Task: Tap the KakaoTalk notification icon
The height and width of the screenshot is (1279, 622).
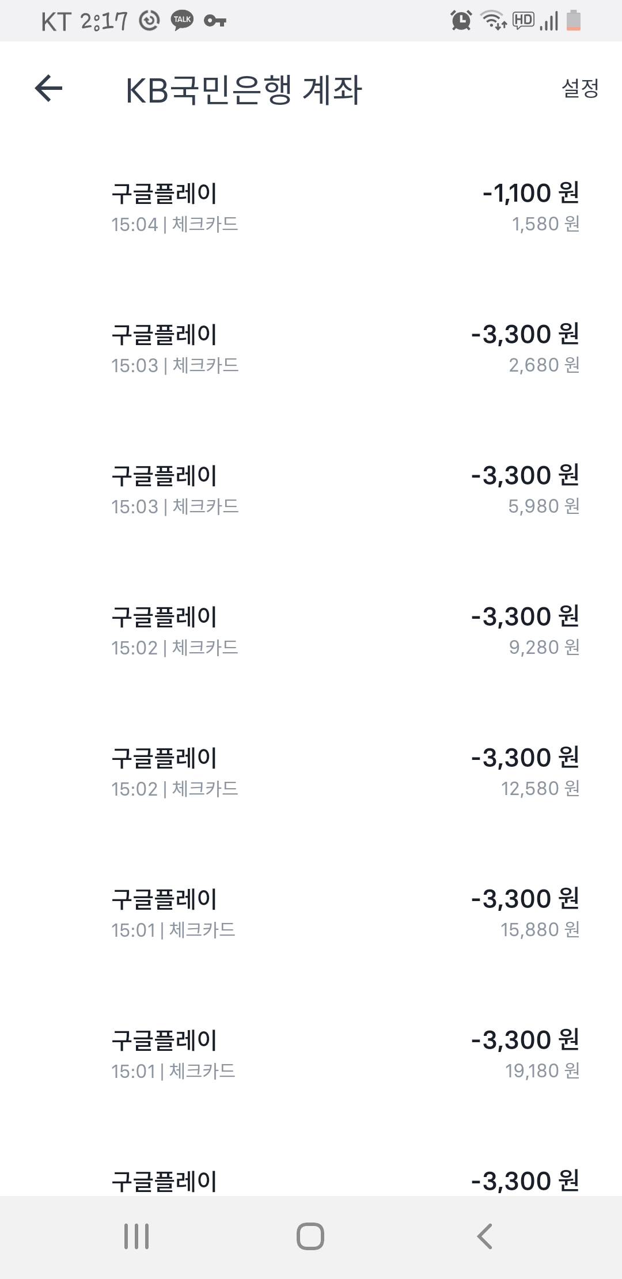Action: click(x=182, y=21)
